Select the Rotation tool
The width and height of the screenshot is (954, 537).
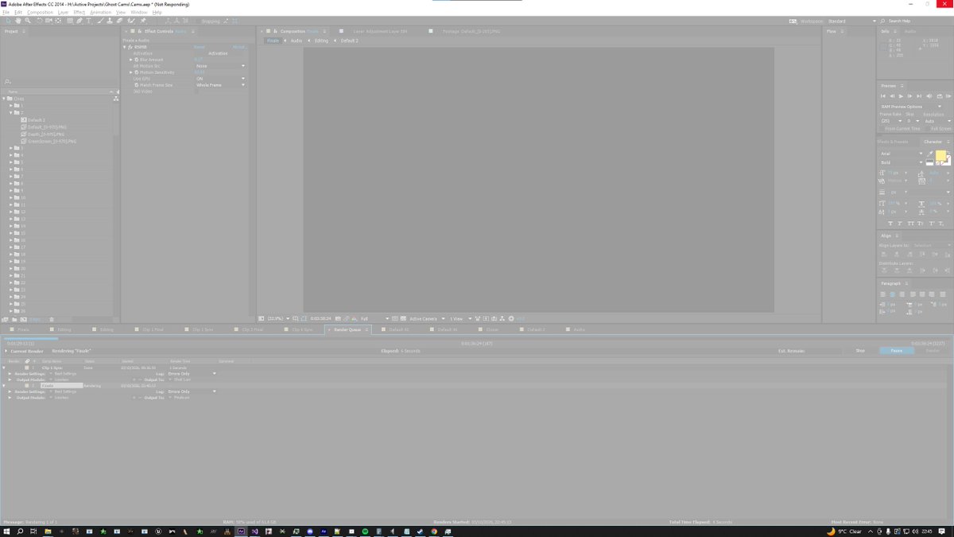click(39, 21)
